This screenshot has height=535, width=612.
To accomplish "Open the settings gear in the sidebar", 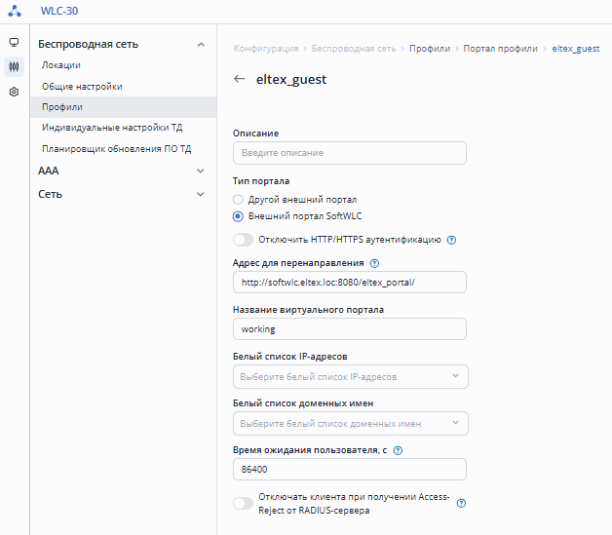I will 14,93.
